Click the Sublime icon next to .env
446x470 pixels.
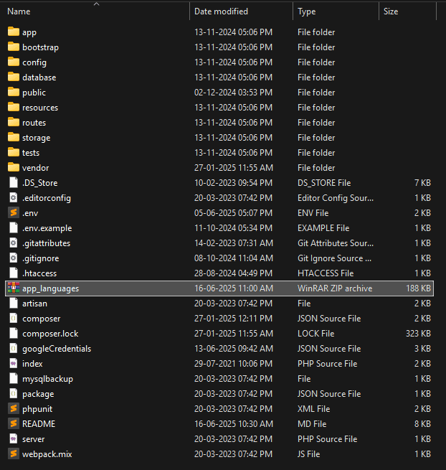(x=13, y=213)
